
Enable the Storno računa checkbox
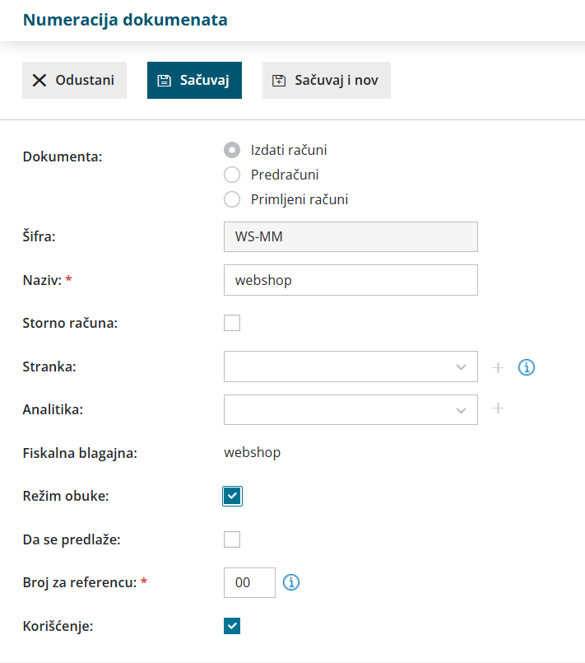pos(232,322)
